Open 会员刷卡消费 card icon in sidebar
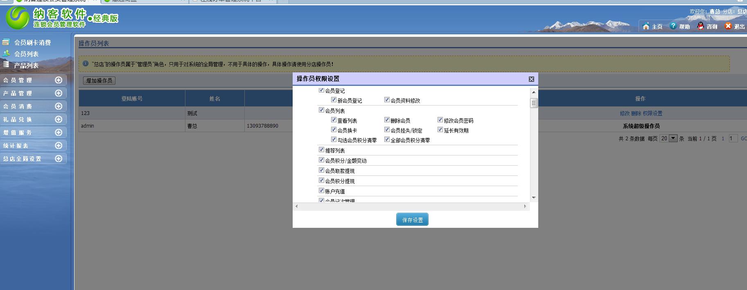 point(6,42)
